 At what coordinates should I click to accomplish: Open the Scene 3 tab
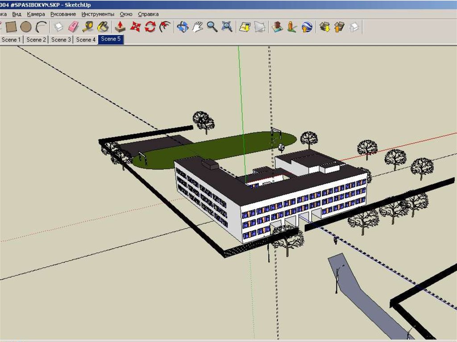coord(61,39)
